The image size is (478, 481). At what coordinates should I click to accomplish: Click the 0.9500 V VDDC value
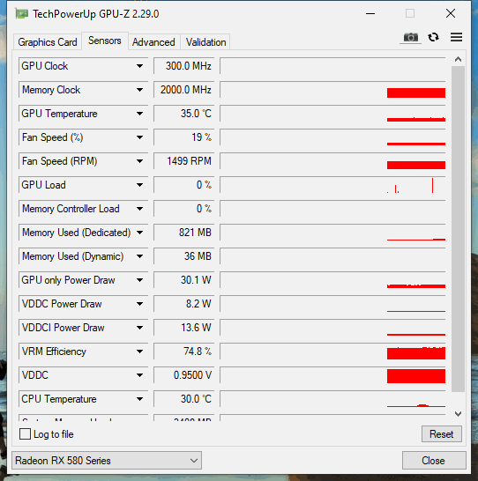(x=184, y=375)
